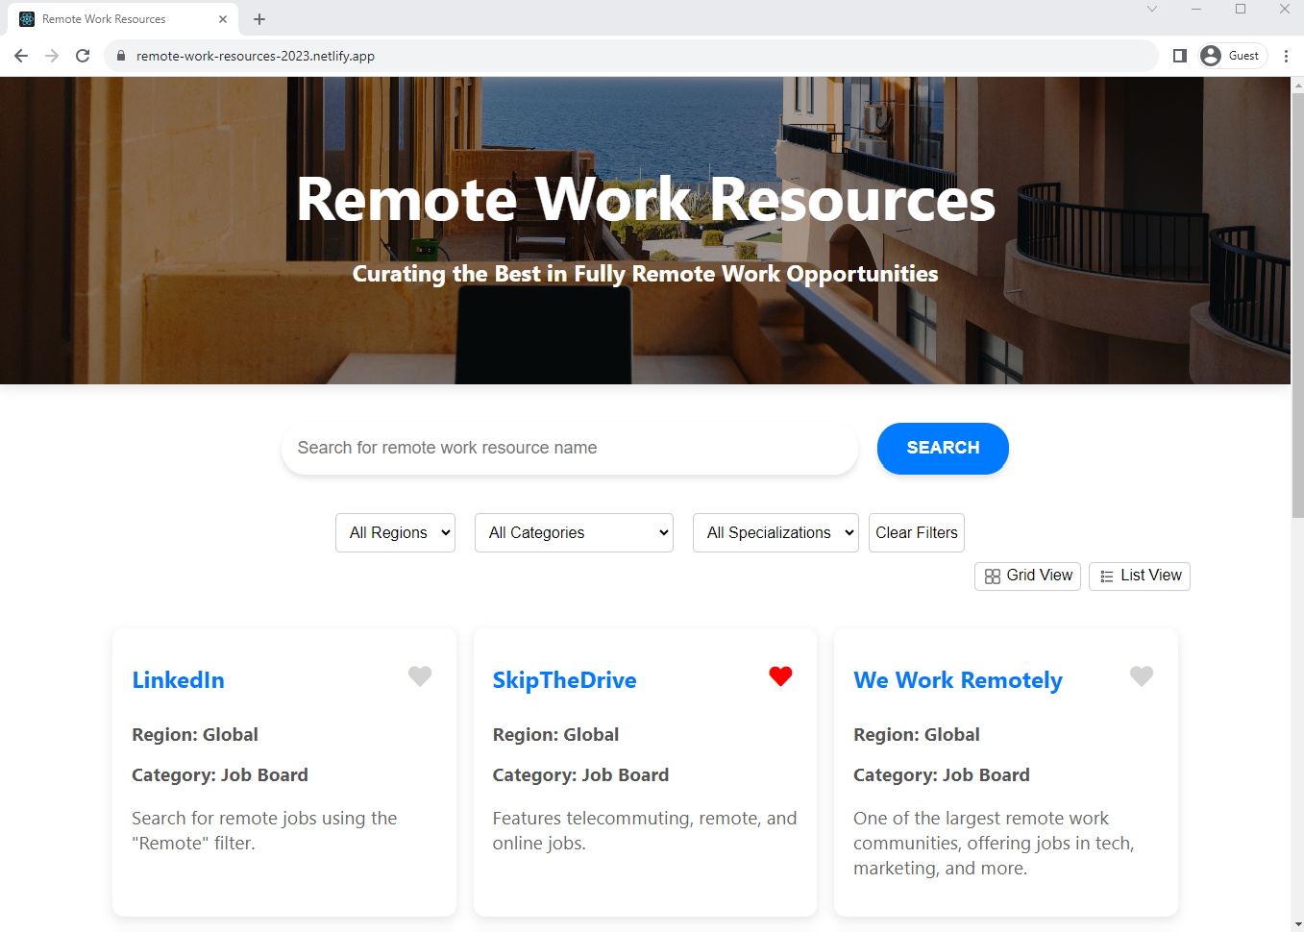Viewport: 1304px width, 932px height.
Task: Unfavorite SkipTheDrive via red heart
Action: (780, 676)
